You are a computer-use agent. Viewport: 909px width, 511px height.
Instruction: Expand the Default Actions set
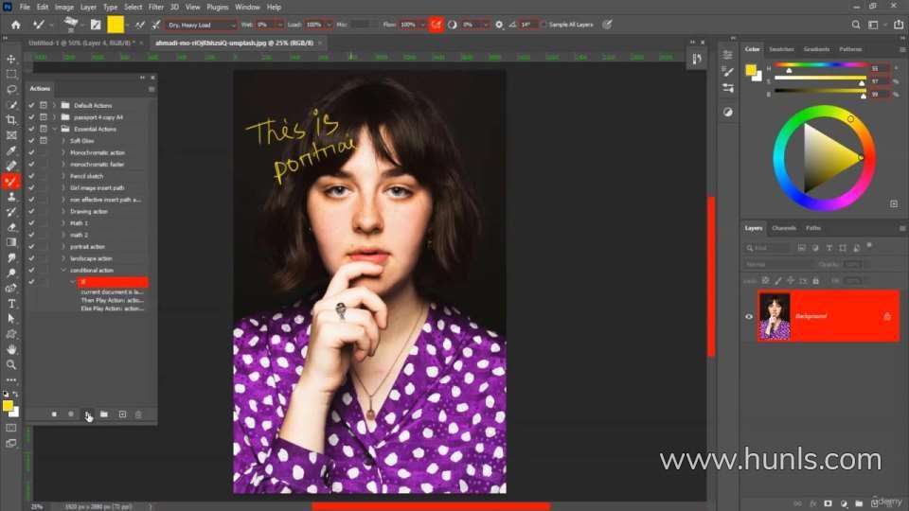55,105
